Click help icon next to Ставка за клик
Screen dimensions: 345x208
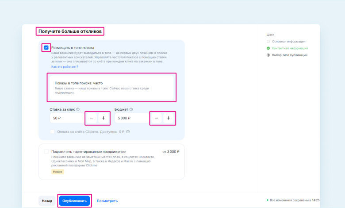click(78, 109)
